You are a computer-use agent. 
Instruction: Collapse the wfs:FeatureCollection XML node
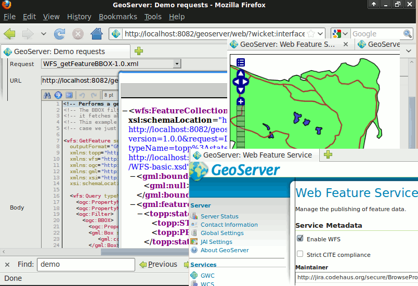click(x=125, y=111)
